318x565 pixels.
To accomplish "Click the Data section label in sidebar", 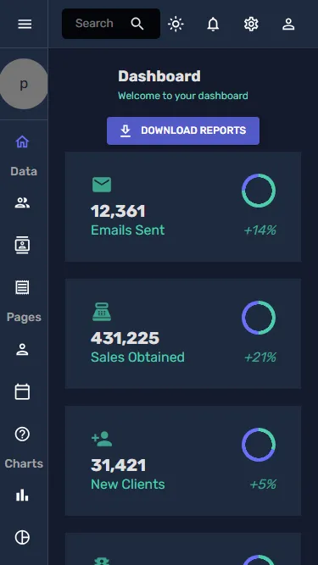I will (24, 171).
